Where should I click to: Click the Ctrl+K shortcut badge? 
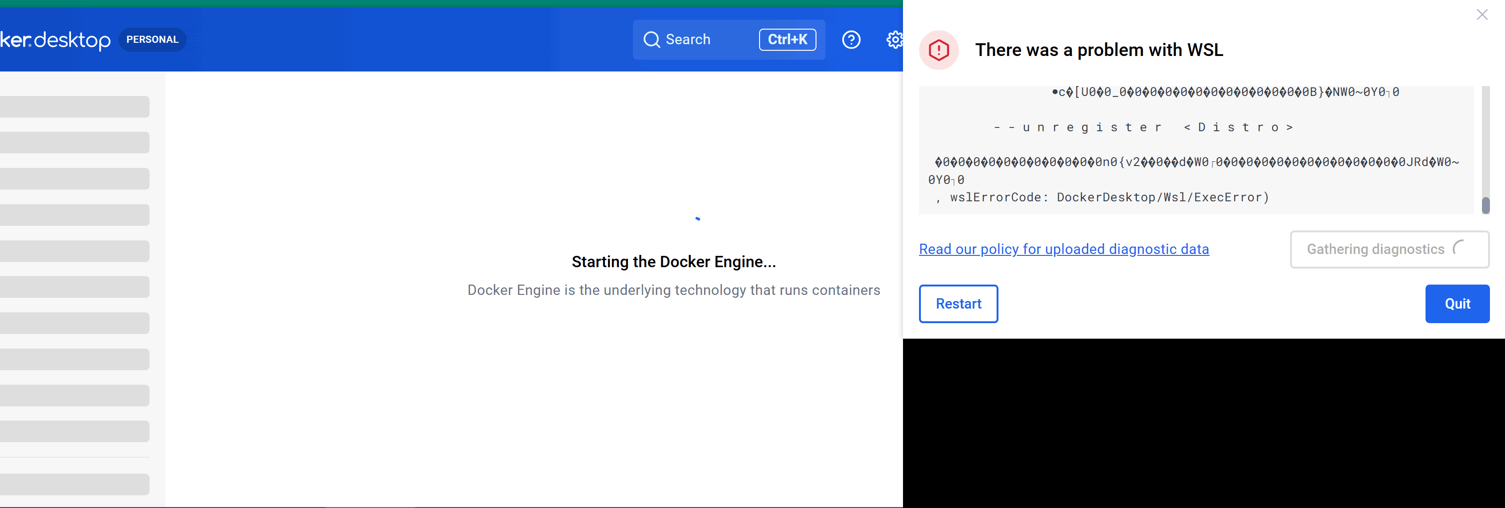[x=787, y=40]
